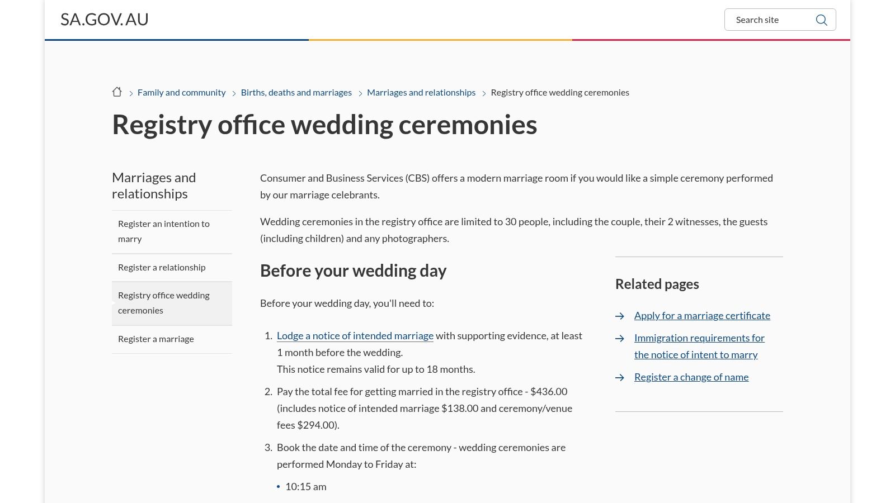Open "Lodge a notice of intended marriage" link
The image size is (895, 503).
355,335
